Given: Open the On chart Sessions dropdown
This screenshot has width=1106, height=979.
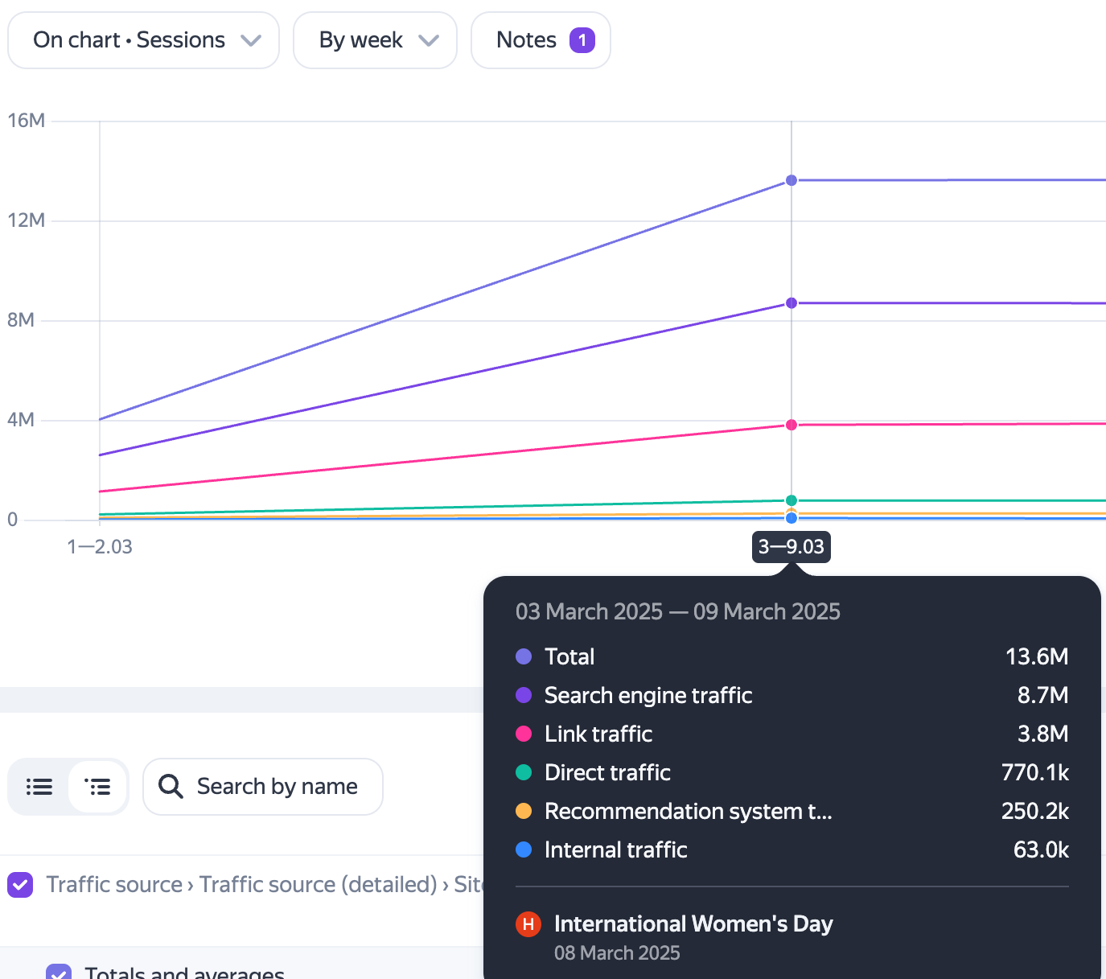Looking at the screenshot, I should click(143, 40).
